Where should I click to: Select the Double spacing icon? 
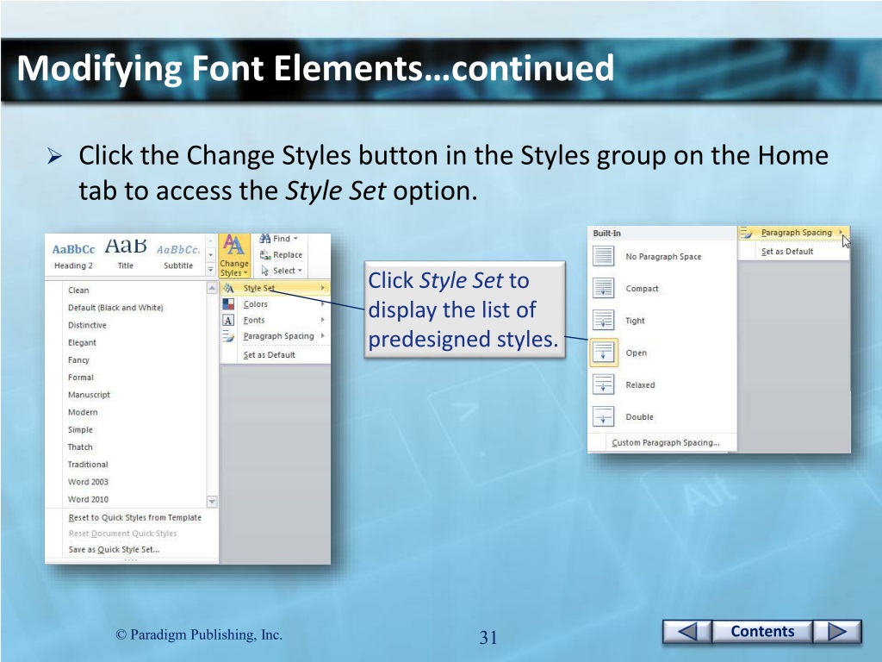604,417
